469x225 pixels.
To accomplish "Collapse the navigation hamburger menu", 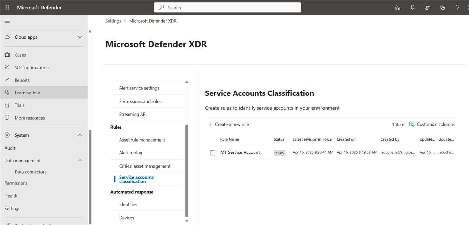I will 7,21.
